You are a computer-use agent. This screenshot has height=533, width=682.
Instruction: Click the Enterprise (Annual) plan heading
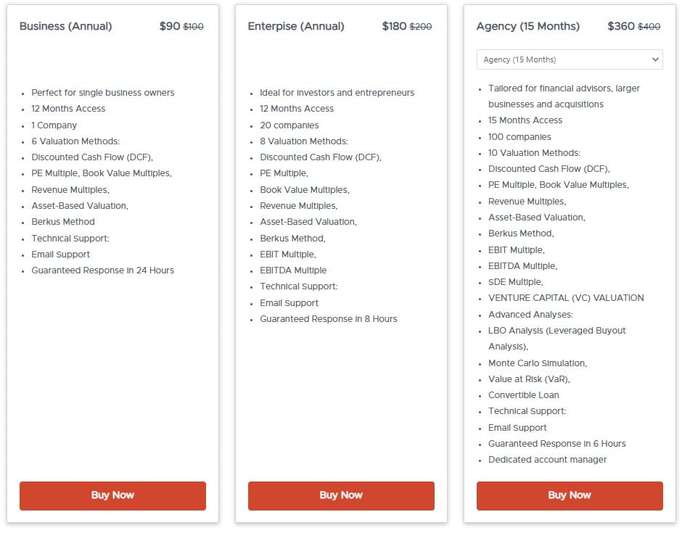(x=296, y=27)
